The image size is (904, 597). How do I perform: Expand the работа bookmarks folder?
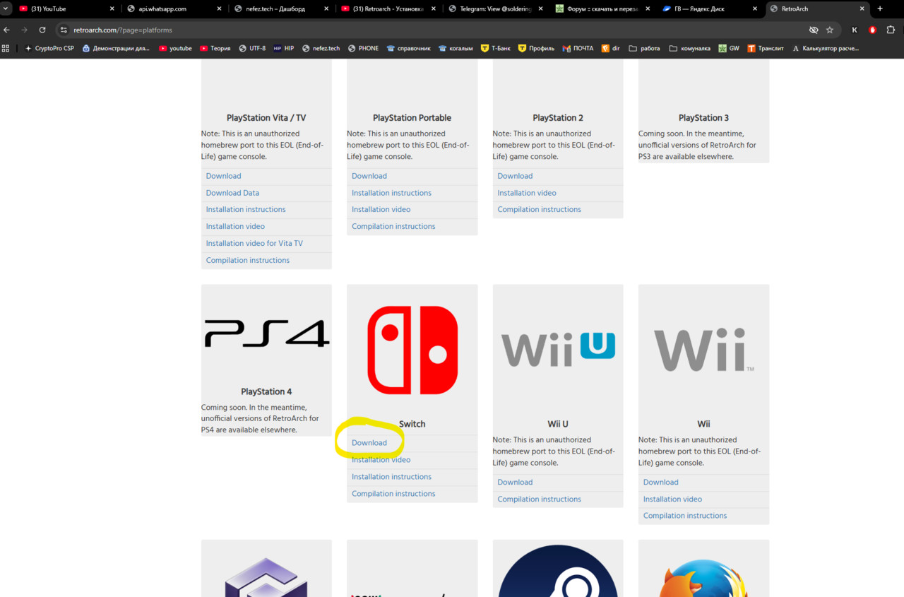click(x=644, y=48)
